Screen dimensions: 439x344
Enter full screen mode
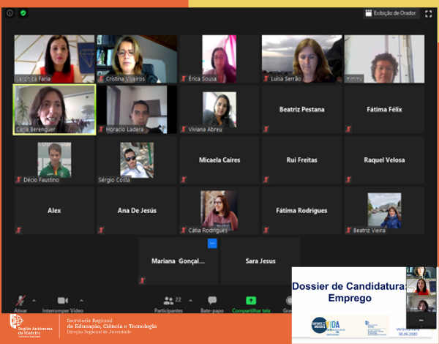click(428, 13)
